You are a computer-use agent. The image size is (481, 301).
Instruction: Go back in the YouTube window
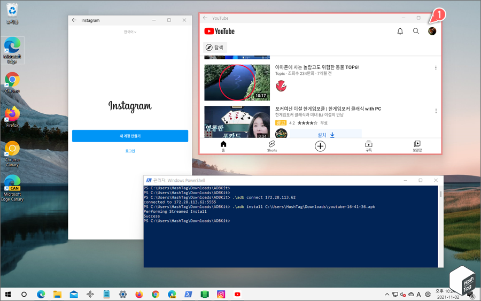(x=205, y=18)
